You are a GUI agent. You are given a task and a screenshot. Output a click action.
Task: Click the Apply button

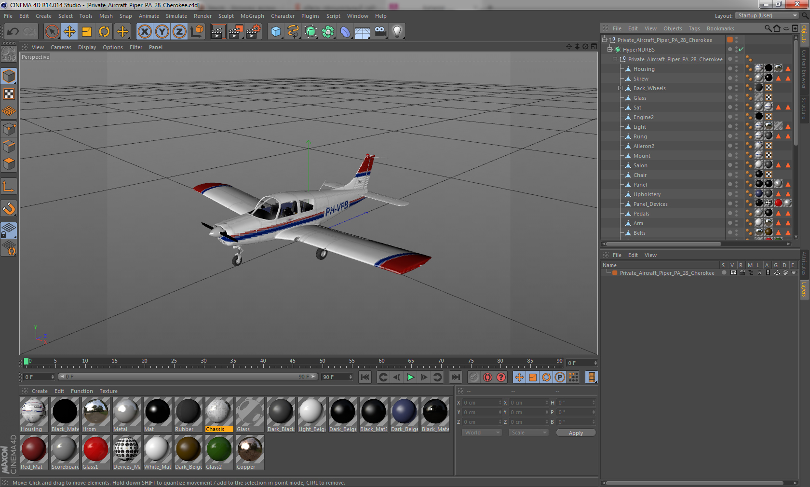click(576, 433)
